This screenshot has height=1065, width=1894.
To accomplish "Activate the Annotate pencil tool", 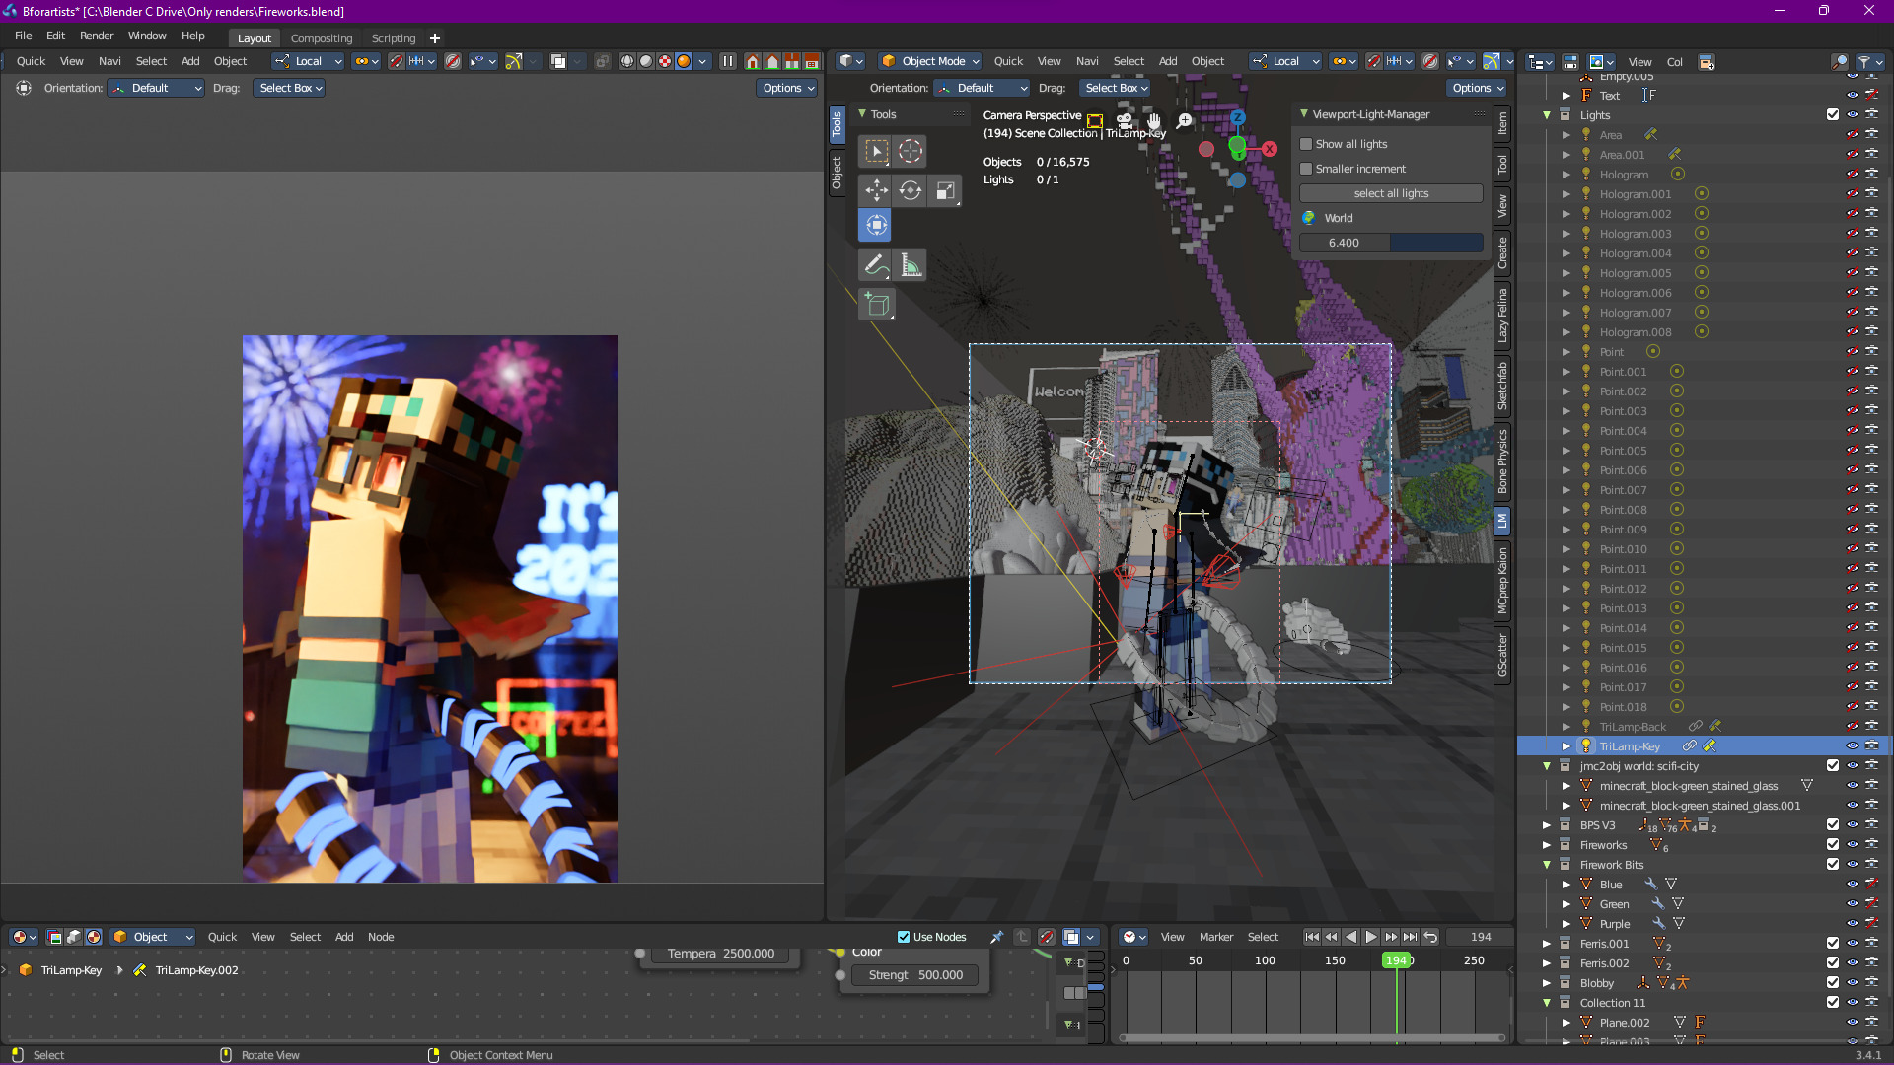I will [875, 265].
